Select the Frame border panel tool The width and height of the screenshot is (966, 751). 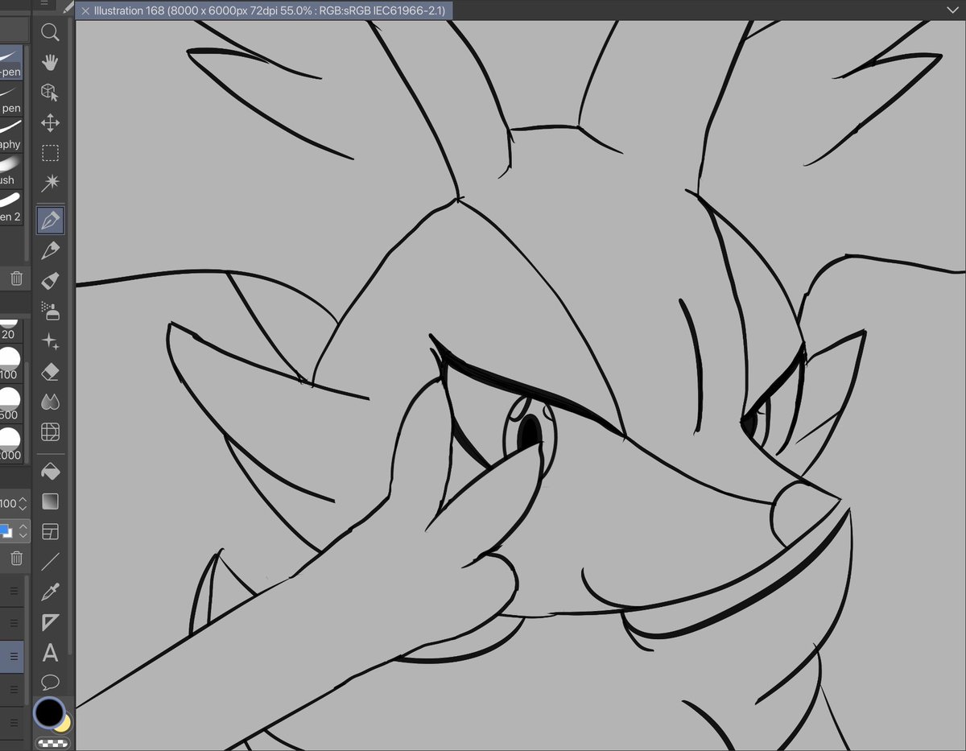[x=50, y=531]
